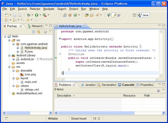Open the Problems view menu triangle
The height and width of the screenshot is (123, 168).
point(163,90)
